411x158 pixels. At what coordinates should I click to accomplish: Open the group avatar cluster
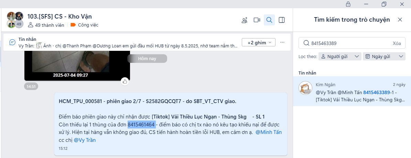click(15, 20)
